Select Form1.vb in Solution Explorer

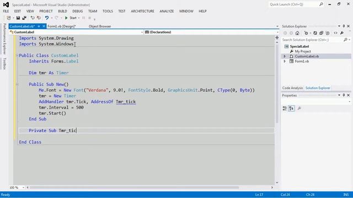click(302, 61)
